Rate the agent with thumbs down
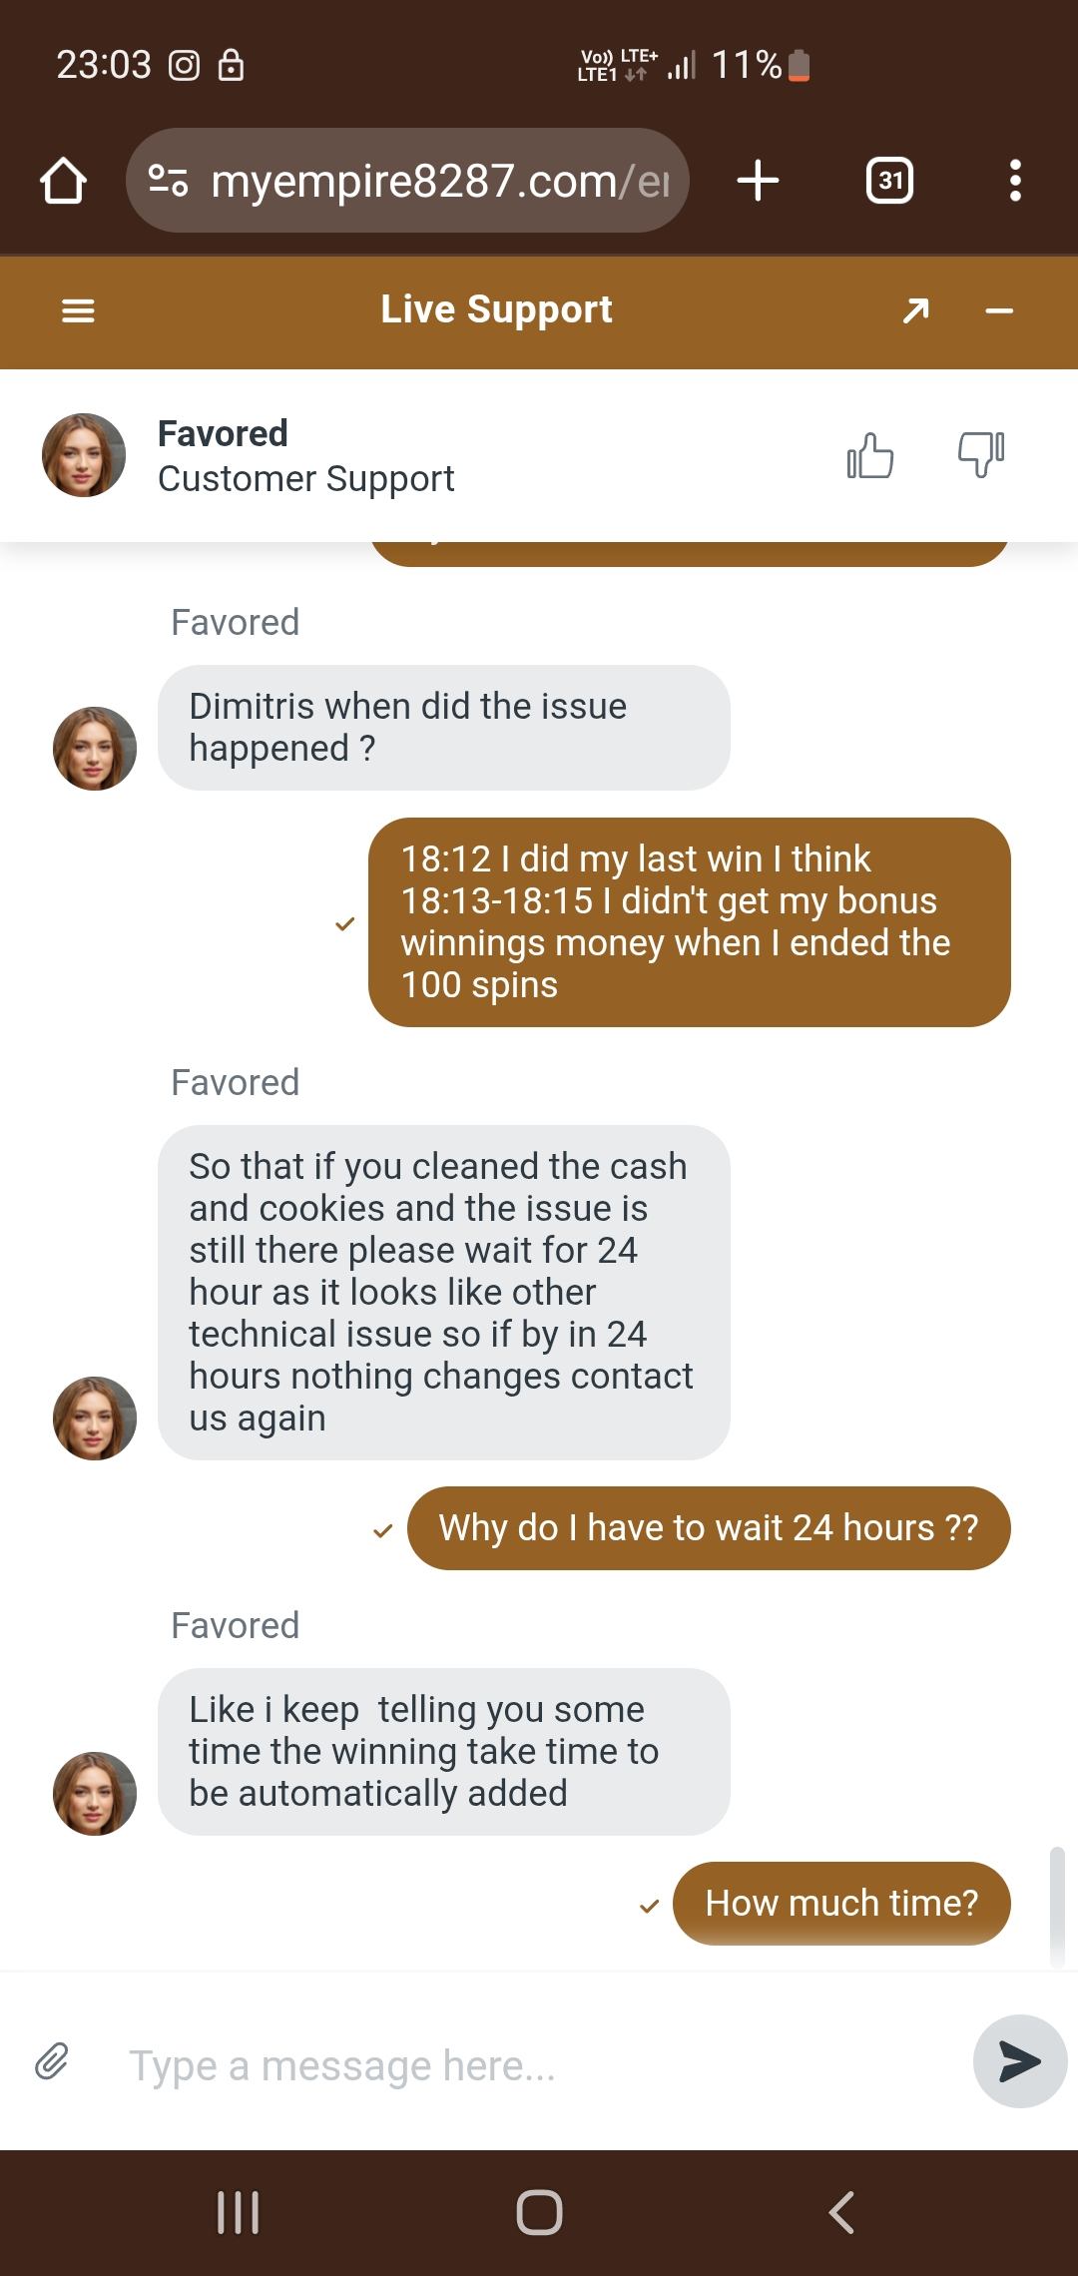This screenshot has width=1078, height=2276. 981,454
